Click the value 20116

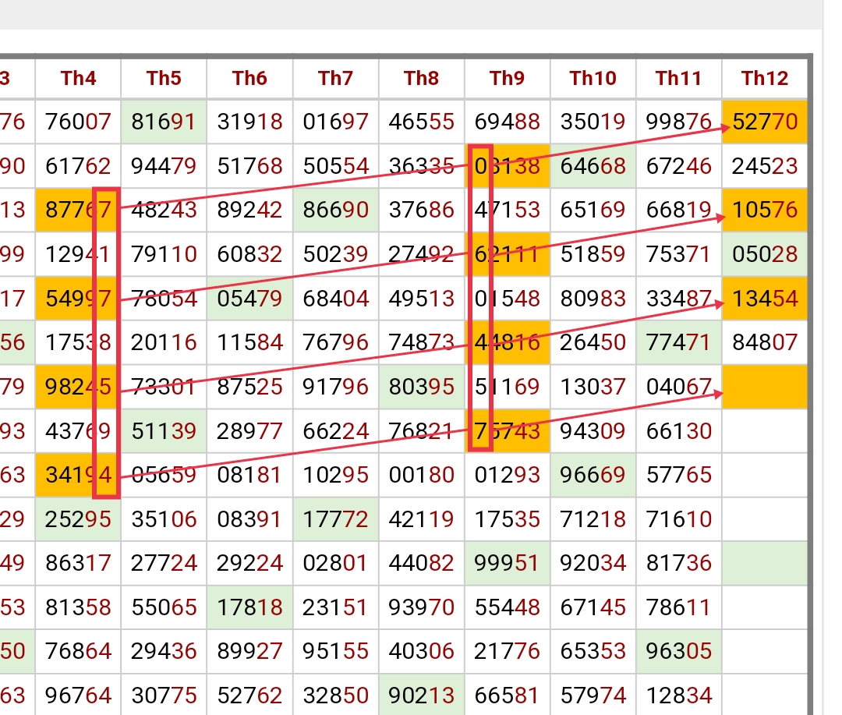click(x=165, y=343)
